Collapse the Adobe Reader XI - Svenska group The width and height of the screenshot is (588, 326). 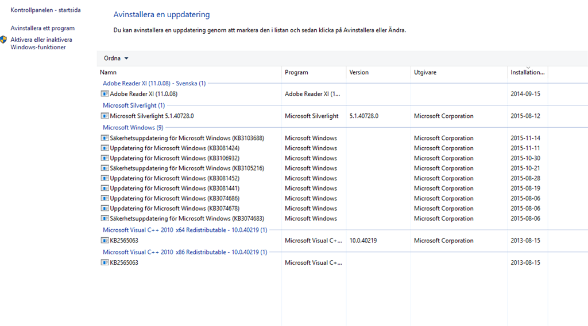click(x=154, y=83)
